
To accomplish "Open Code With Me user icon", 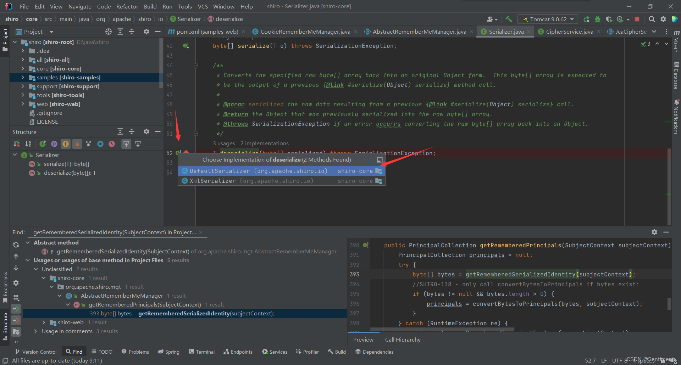I will (x=492, y=19).
